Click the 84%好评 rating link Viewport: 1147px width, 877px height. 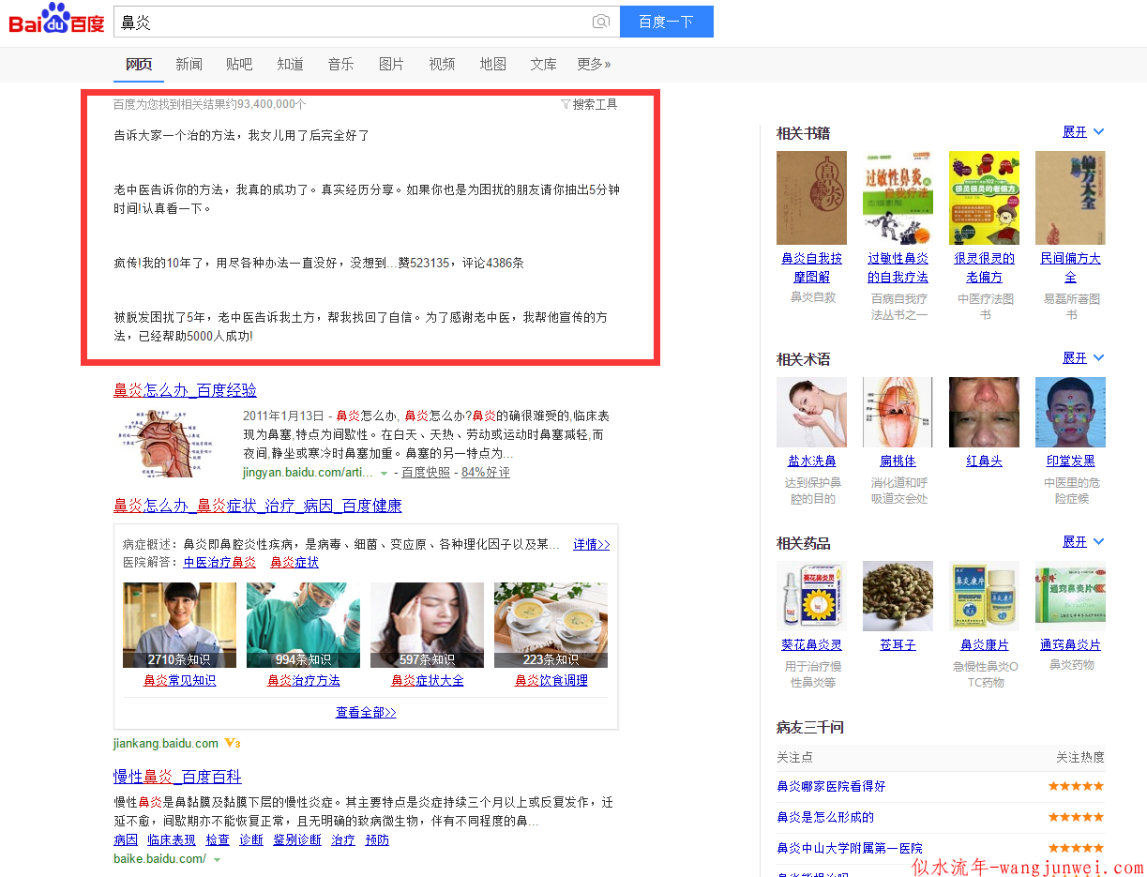tap(486, 473)
